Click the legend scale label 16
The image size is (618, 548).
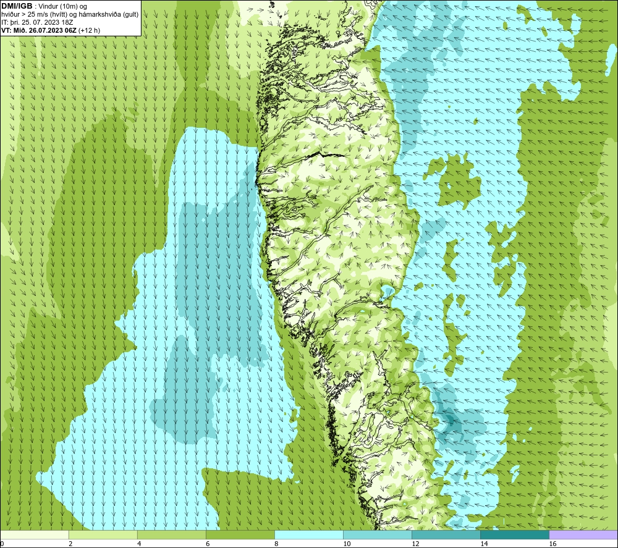click(x=552, y=544)
